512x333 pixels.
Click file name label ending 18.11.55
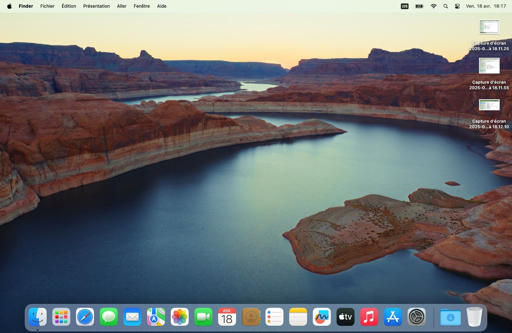489,85
